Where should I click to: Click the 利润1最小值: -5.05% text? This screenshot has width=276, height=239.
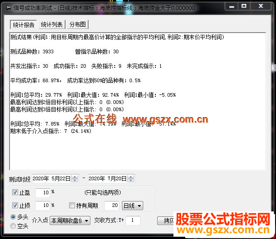150,95
